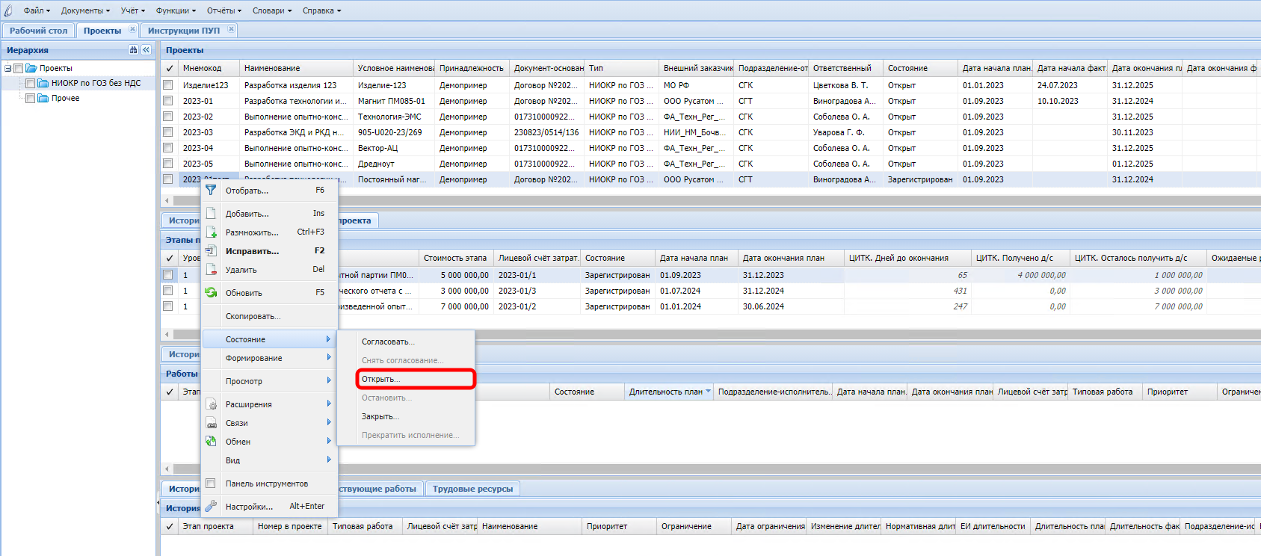Click the binoculars search icon in Иерархия
This screenshot has height=556, width=1261.
pos(133,50)
